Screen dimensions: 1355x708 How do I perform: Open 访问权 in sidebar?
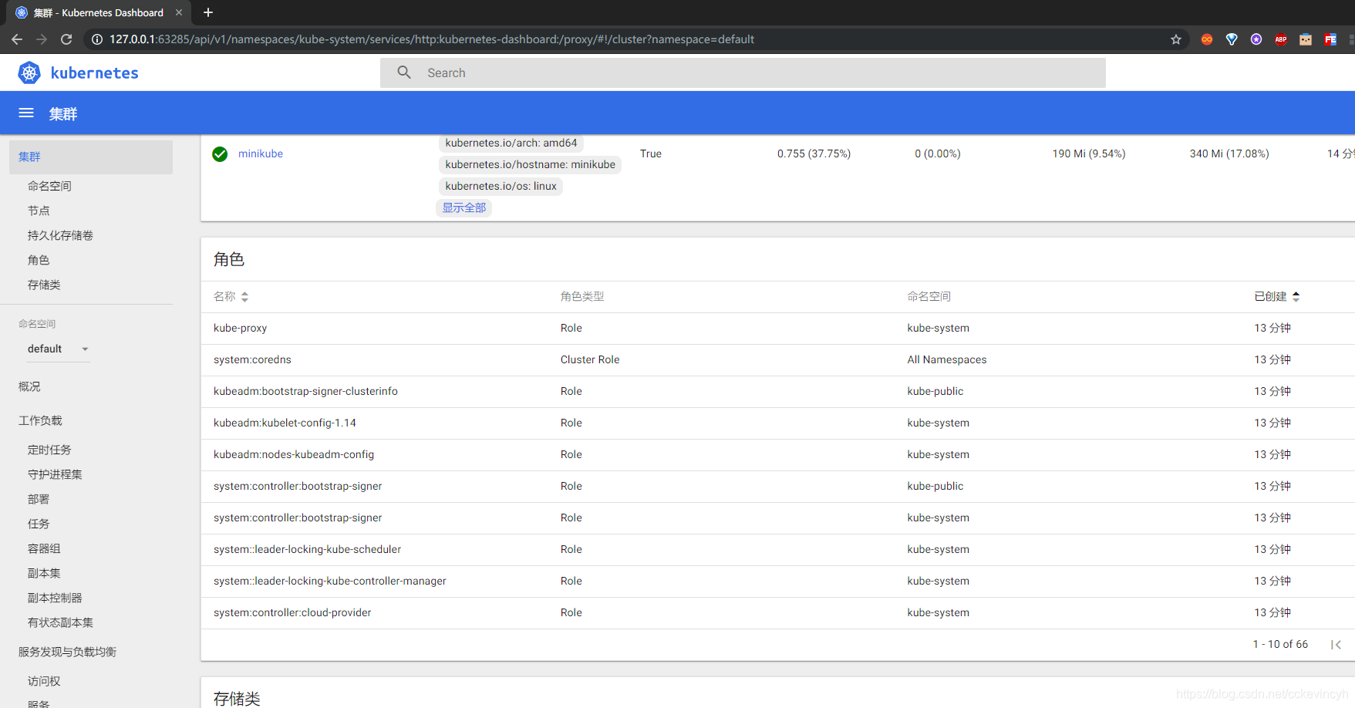point(44,681)
